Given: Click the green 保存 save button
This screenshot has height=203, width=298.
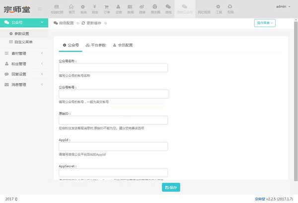Looking at the screenshot, I should (171, 187).
